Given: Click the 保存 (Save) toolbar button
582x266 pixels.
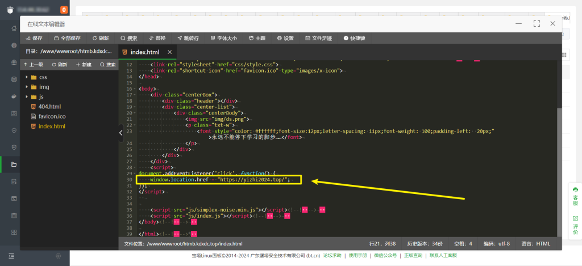Looking at the screenshot, I should [34, 38].
